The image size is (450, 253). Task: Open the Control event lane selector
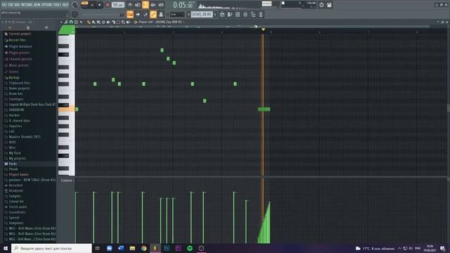tap(66, 181)
